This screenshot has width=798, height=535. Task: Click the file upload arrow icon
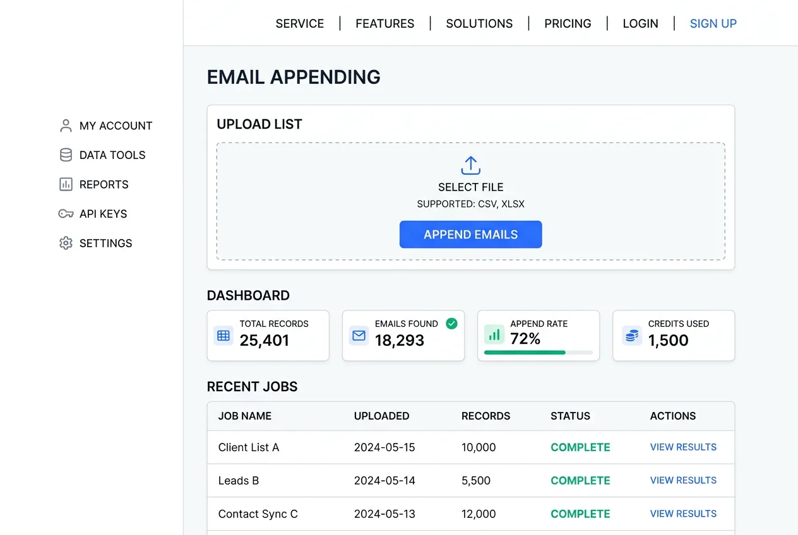(x=470, y=165)
